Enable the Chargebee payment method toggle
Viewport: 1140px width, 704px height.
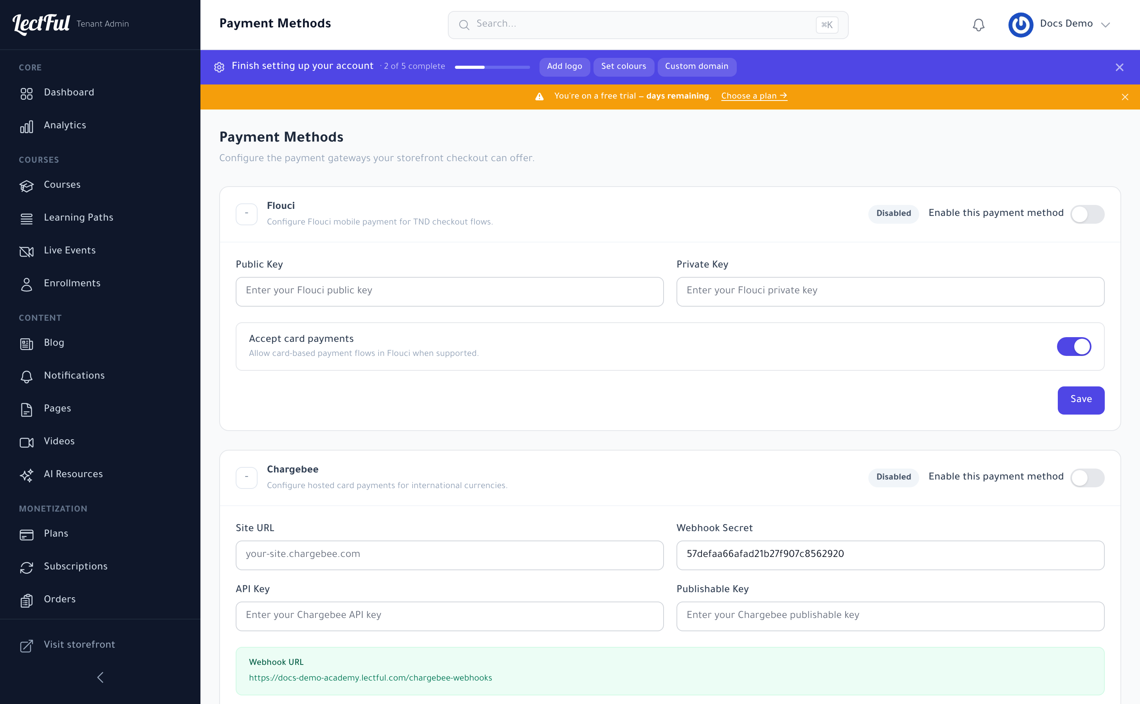click(1087, 477)
